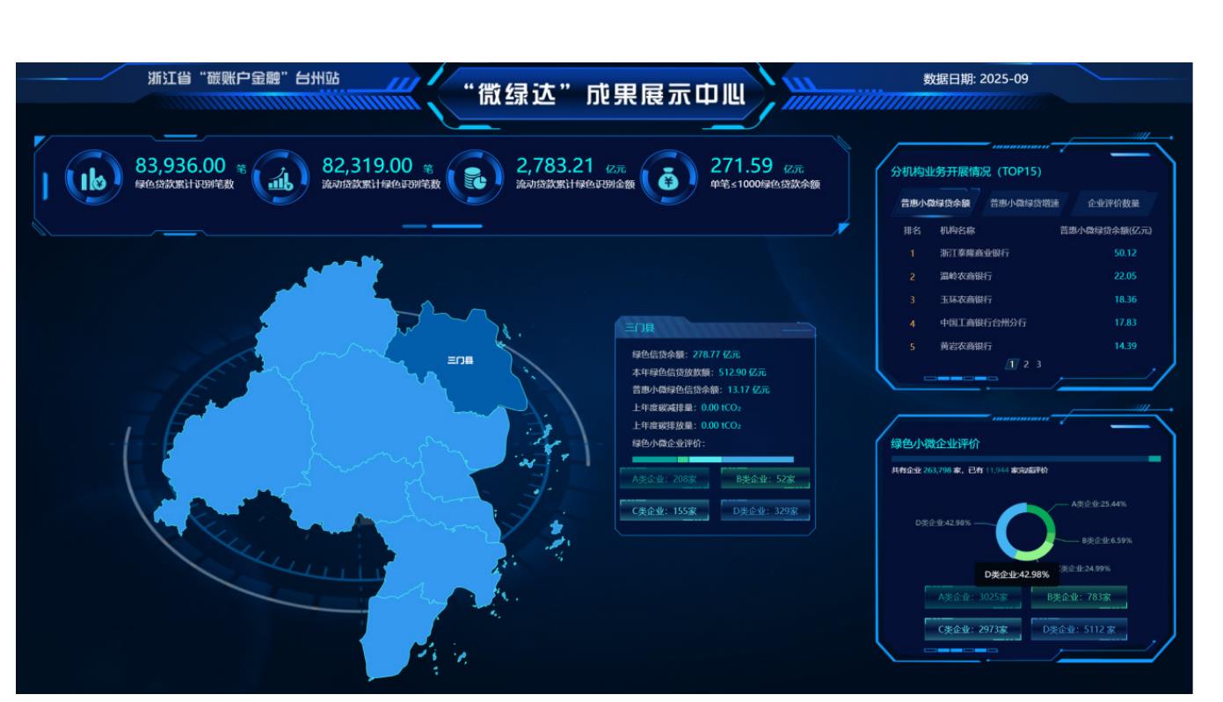Click B类企业：52家 in the 三门县 popup
Viewport: 1223px width, 702px height.
coord(766,480)
